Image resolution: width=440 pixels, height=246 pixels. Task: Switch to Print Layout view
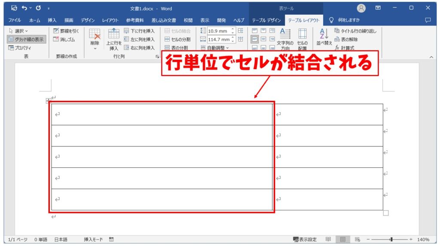[x=342, y=239]
